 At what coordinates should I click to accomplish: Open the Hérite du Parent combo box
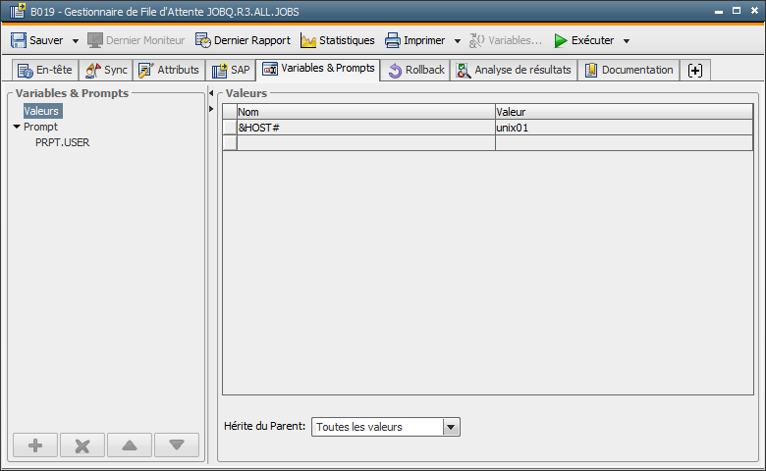click(451, 427)
